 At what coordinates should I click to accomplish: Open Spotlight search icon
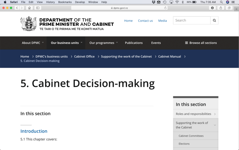[221, 2]
